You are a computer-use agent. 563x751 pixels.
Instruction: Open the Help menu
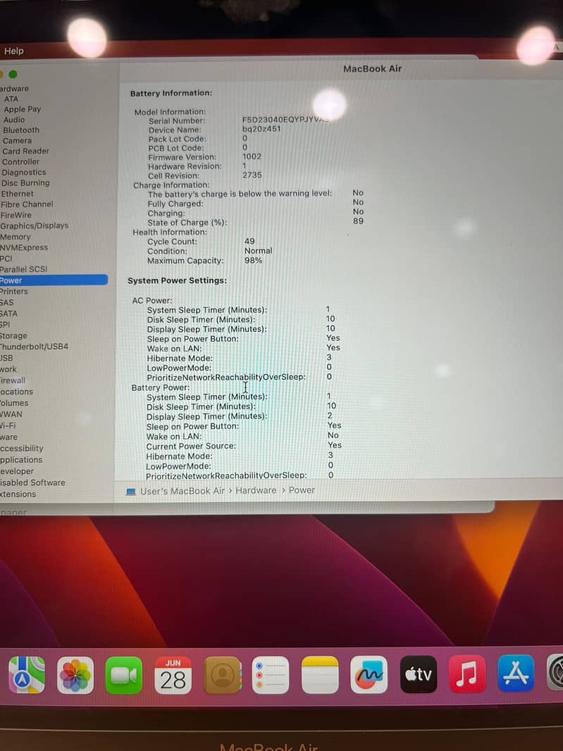pyautogui.click(x=13, y=51)
